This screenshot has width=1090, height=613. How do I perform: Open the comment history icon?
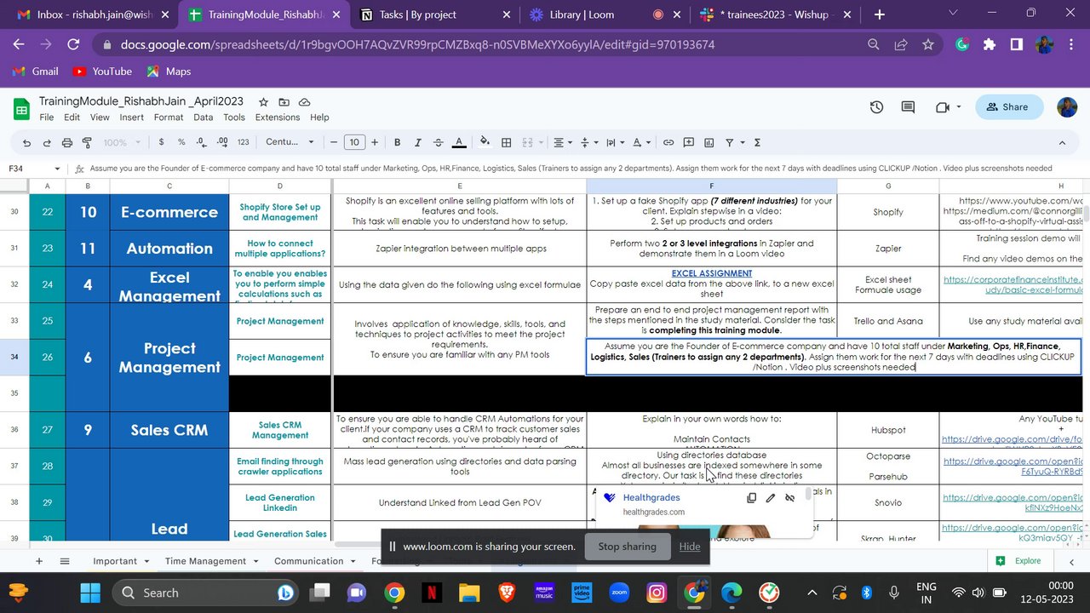tap(908, 107)
